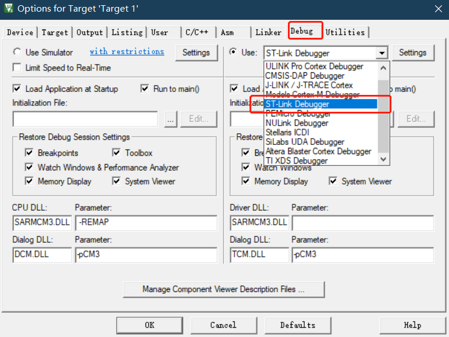The image size is (449, 337).
Task: Click the debugger list scroll-down arrow
Action: [383, 159]
